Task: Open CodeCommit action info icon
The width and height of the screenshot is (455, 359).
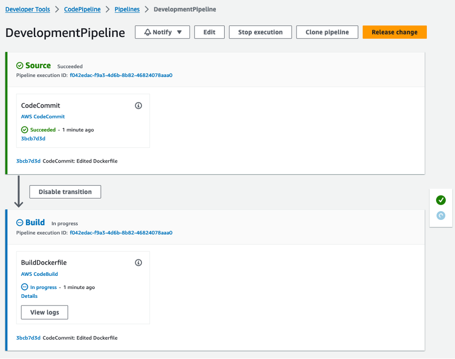Action: [x=139, y=106]
